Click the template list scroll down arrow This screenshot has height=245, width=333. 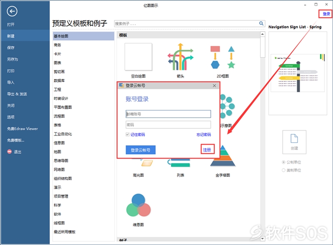[263, 239]
